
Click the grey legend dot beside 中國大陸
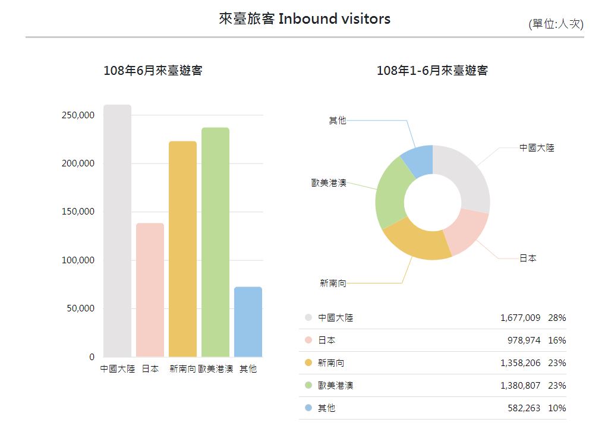pyautogui.click(x=308, y=317)
